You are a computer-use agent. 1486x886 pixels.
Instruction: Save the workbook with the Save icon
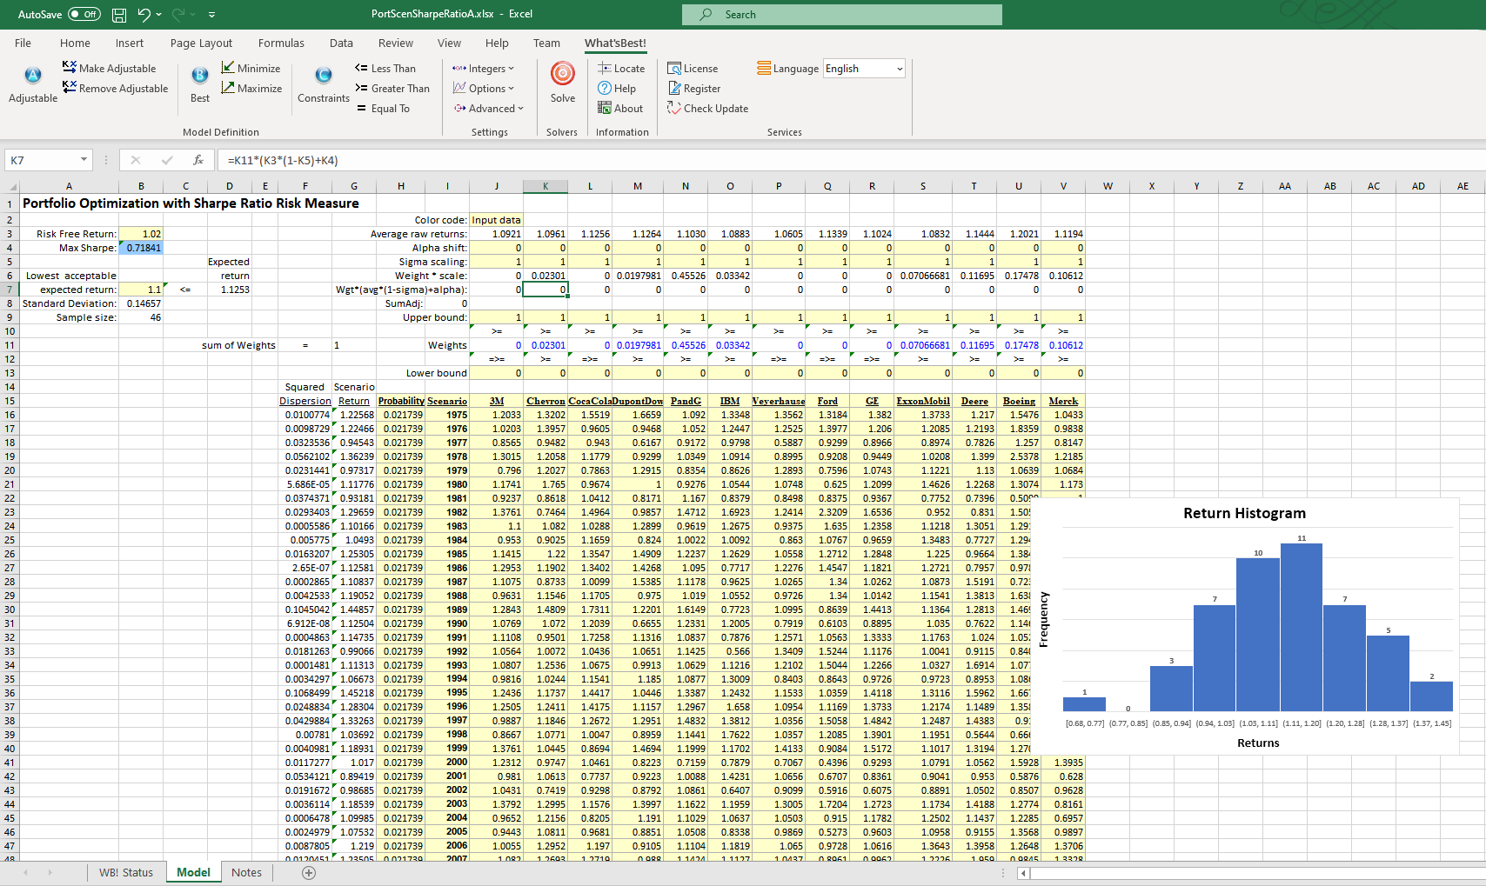(119, 15)
